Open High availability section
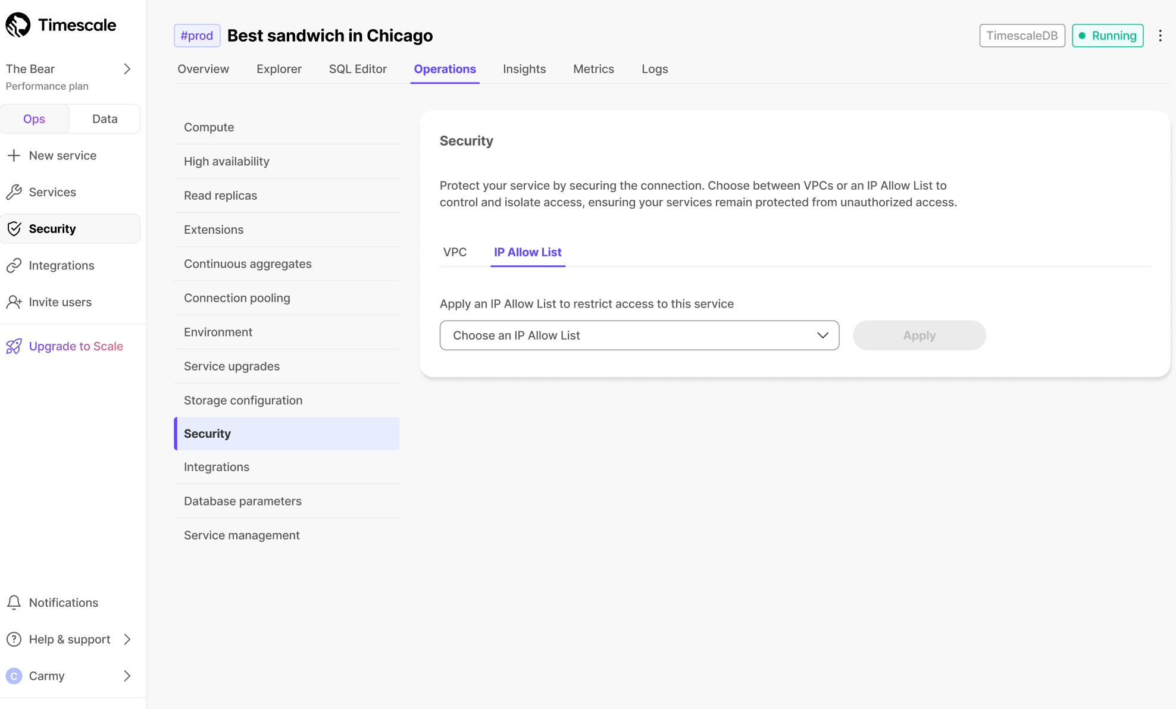This screenshot has height=709, width=1176. (x=287, y=161)
